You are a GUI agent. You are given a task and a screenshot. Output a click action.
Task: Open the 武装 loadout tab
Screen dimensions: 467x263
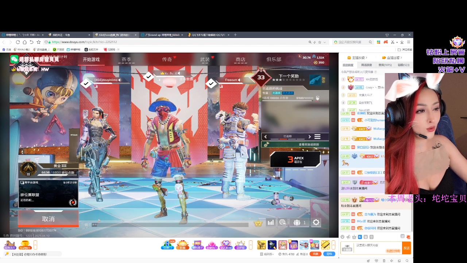click(x=205, y=59)
